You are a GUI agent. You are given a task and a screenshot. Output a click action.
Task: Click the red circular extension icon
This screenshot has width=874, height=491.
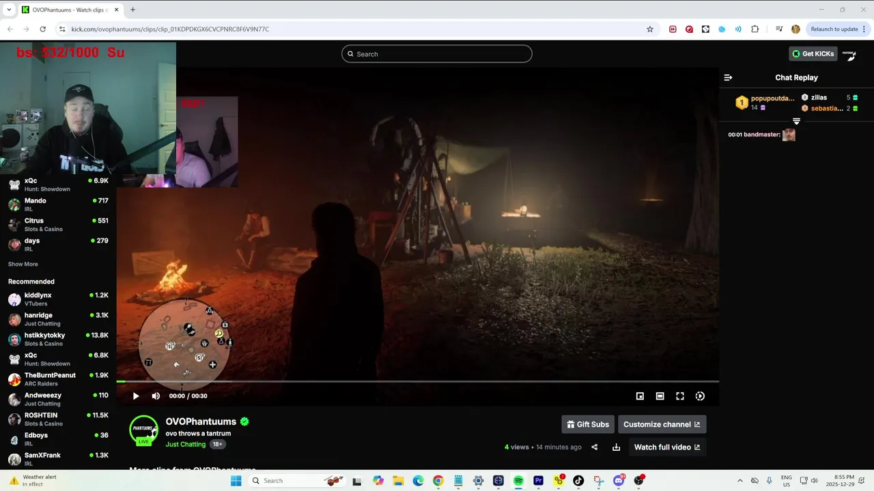tap(689, 29)
